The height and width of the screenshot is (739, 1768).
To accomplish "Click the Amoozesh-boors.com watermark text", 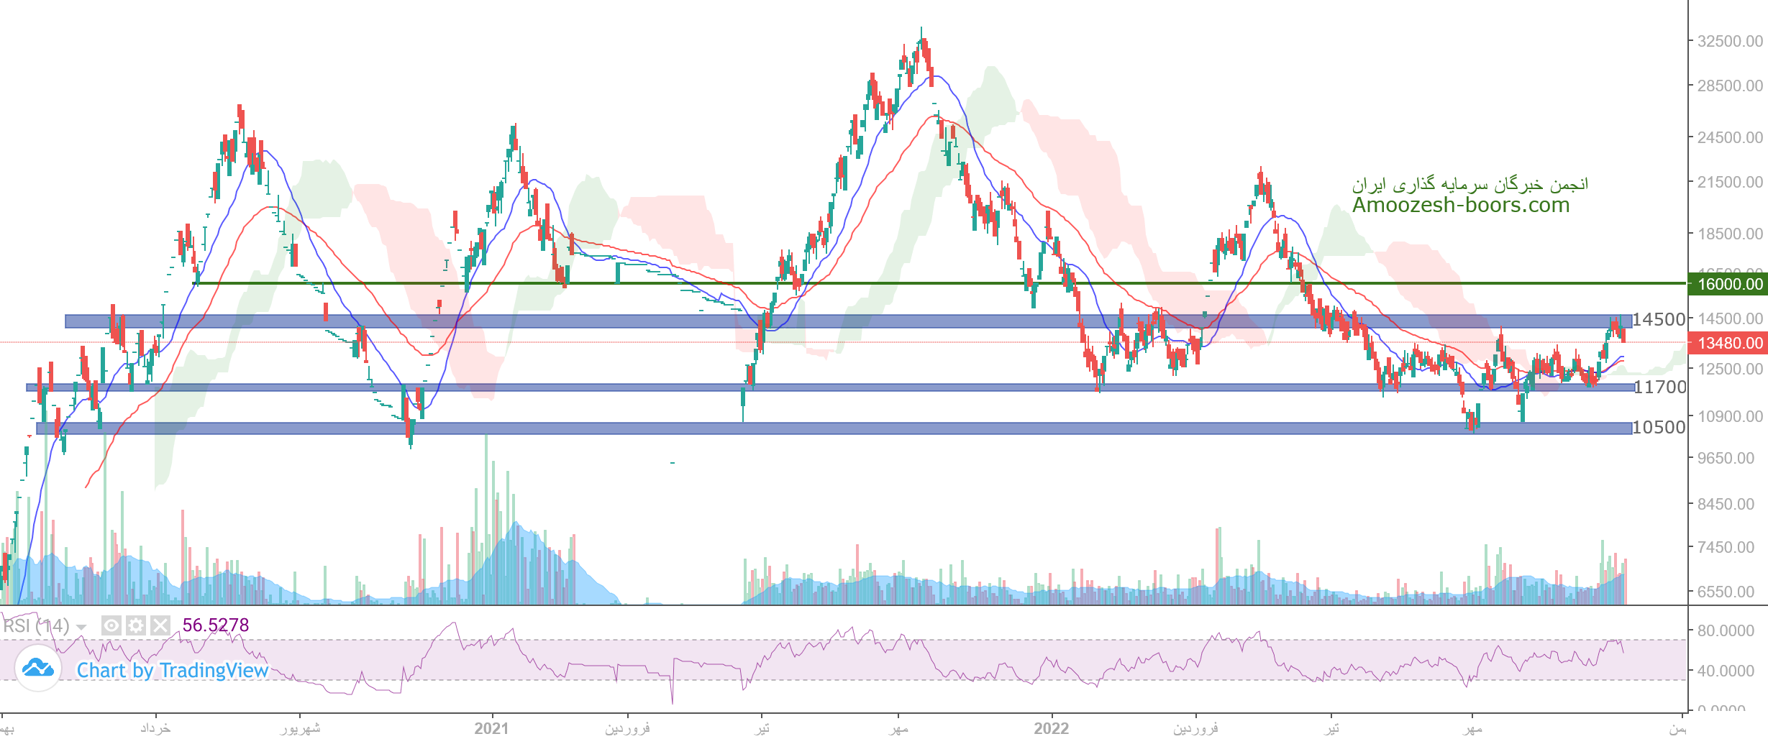I will [1460, 206].
